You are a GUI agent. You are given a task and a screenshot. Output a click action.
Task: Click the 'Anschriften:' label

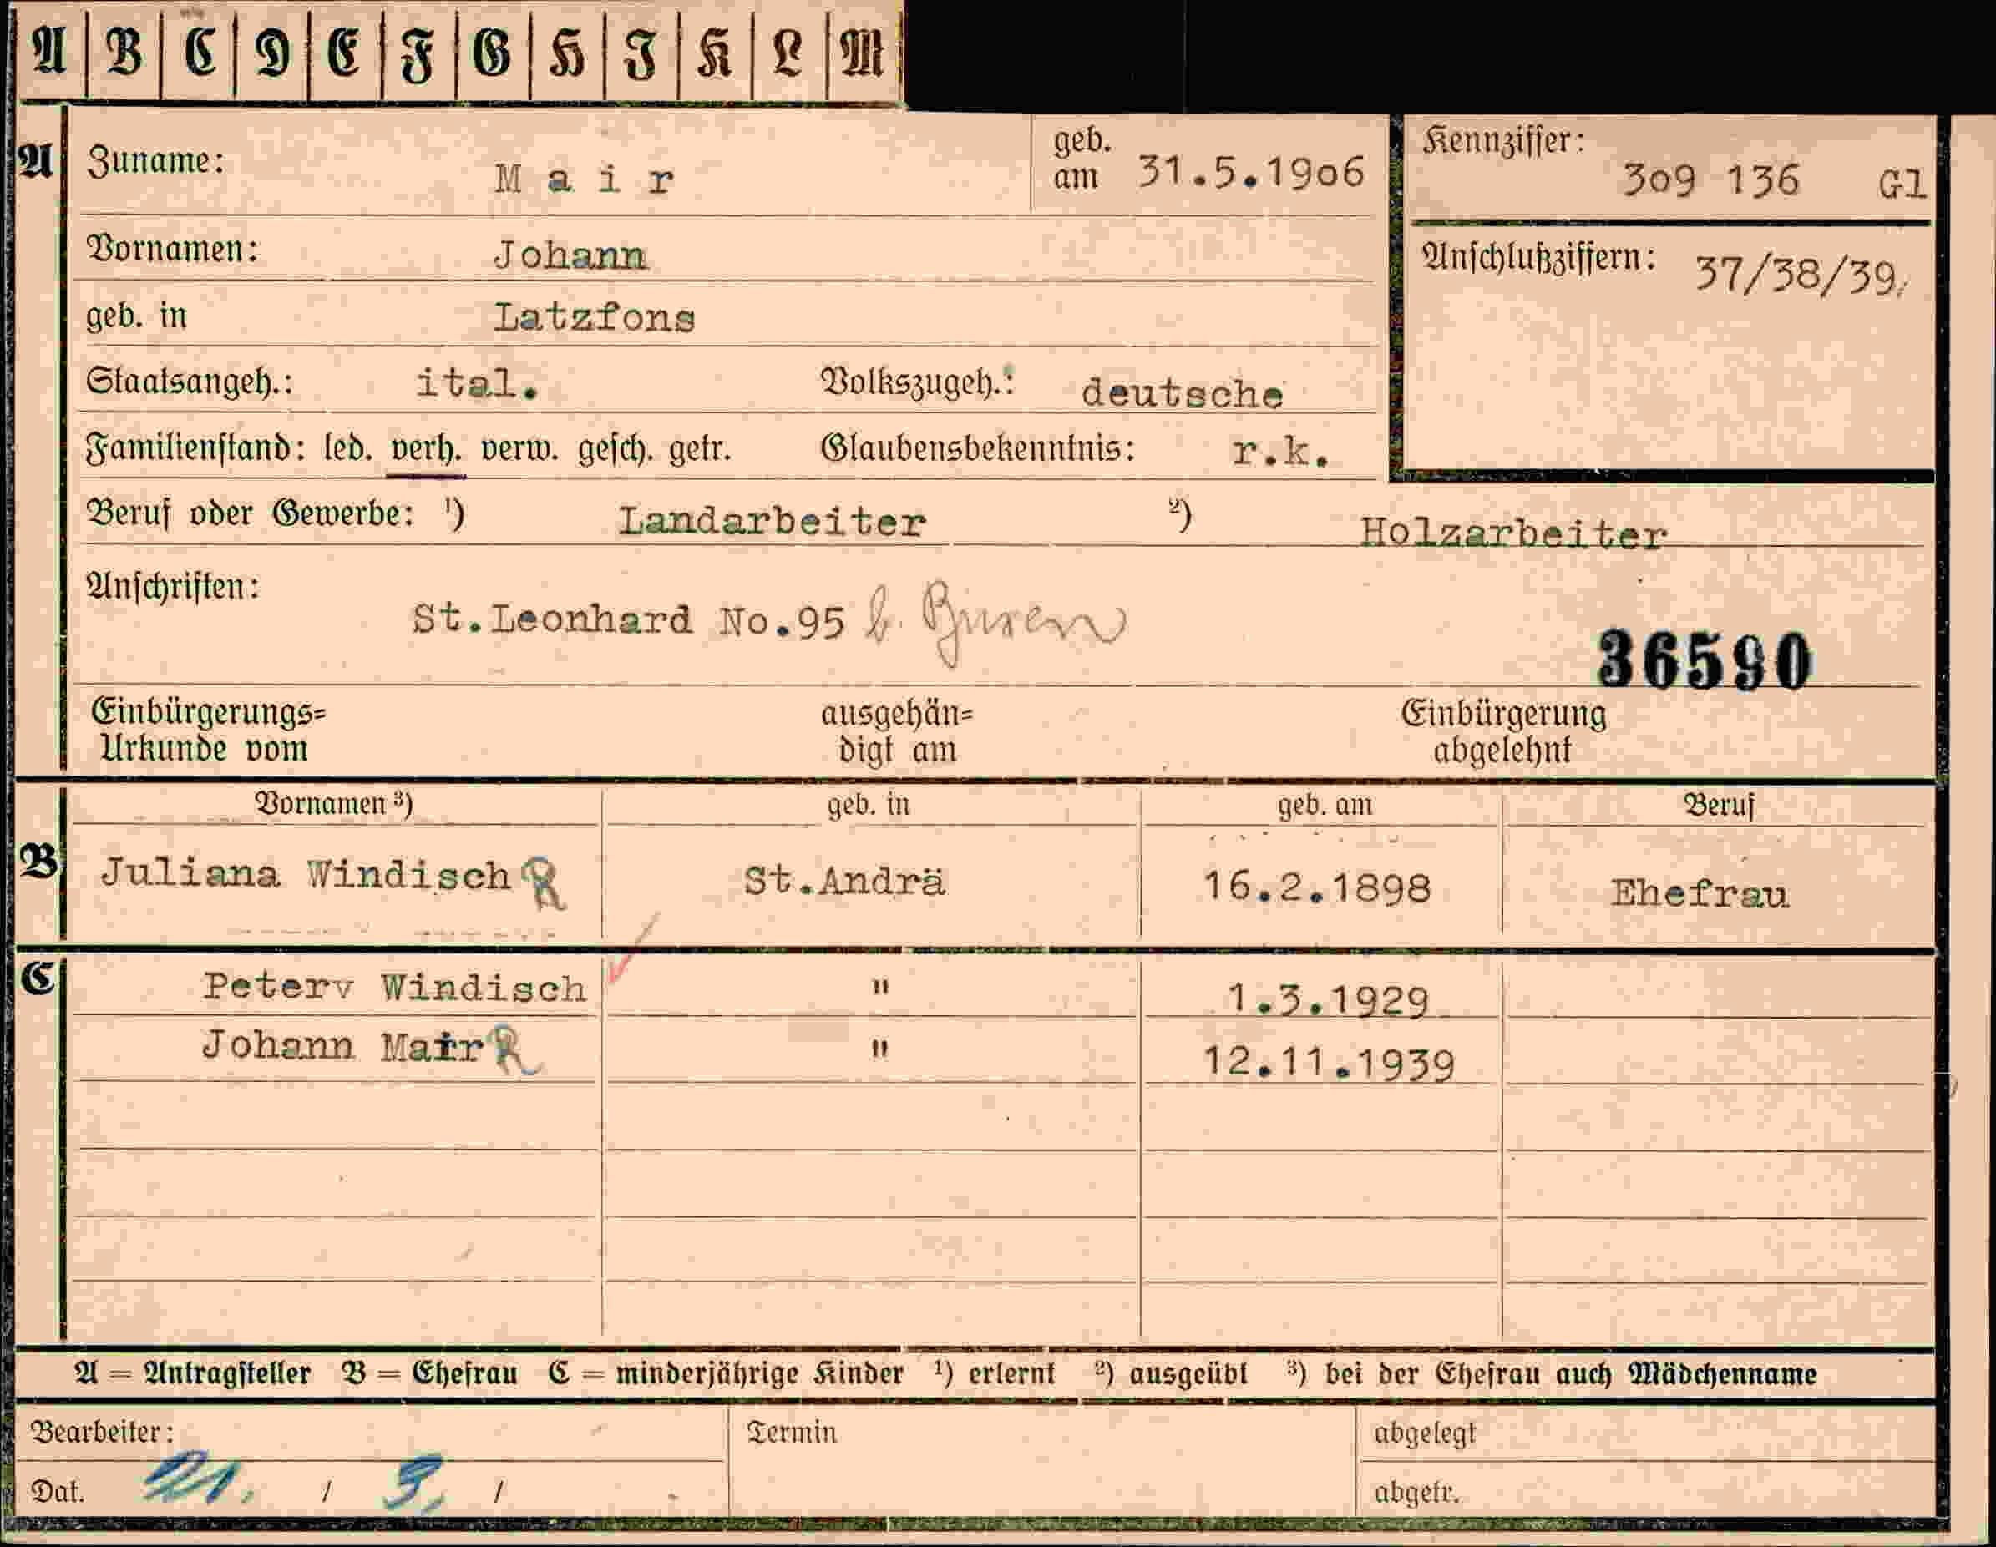pyautogui.click(x=173, y=587)
